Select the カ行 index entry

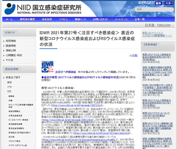[9, 91]
